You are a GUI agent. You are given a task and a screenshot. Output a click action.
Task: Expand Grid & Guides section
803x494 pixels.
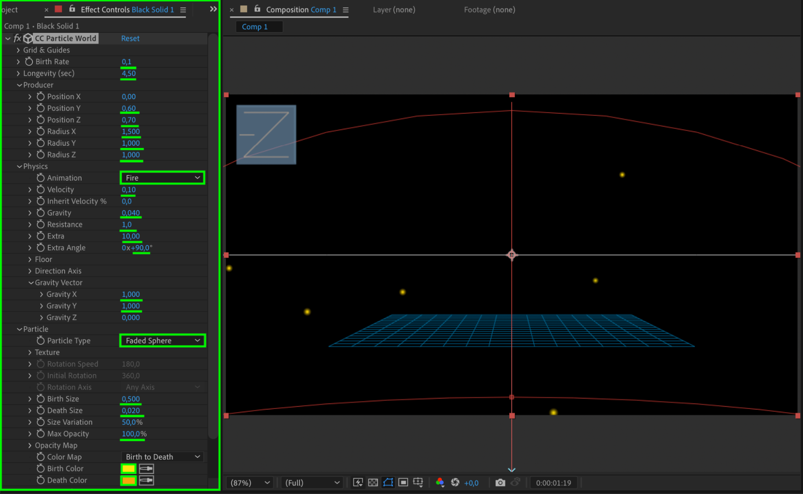[18, 50]
